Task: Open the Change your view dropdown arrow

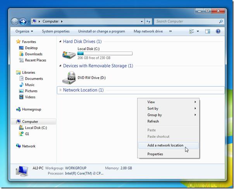Action: pos(198,31)
